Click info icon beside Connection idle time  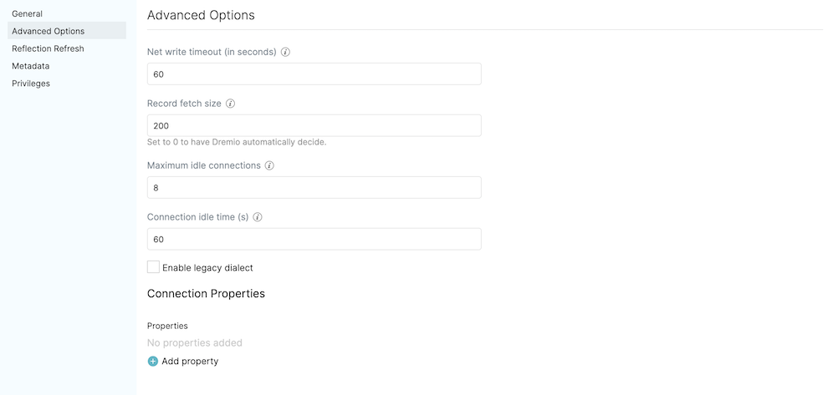point(258,217)
